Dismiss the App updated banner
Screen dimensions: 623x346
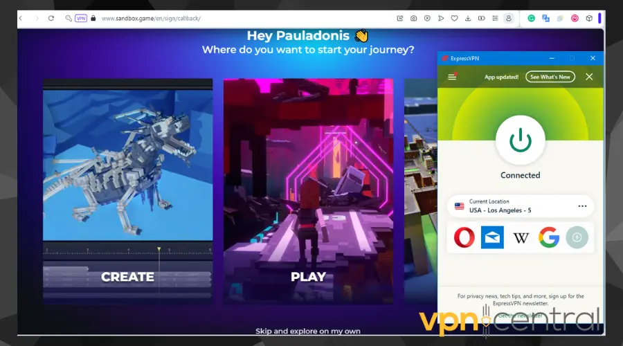point(589,77)
